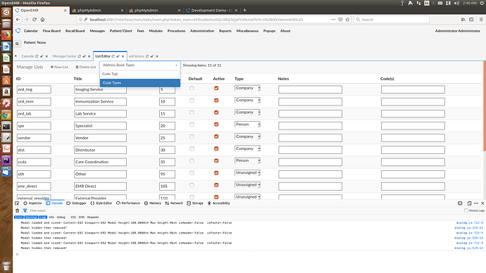Viewport: 486px width, 273px height.
Task: Clear console output with trash icon
Action: (x=18, y=211)
